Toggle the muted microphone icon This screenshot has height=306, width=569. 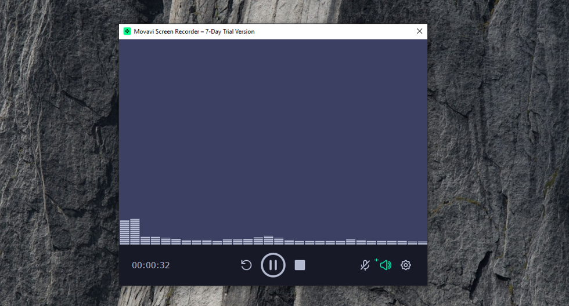[365, 265]
